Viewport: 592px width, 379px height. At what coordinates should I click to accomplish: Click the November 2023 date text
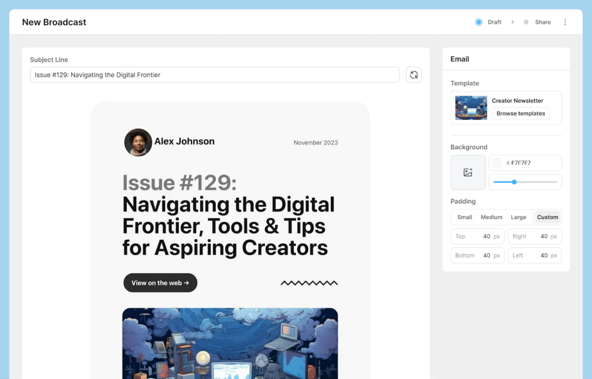click(316, 143)
